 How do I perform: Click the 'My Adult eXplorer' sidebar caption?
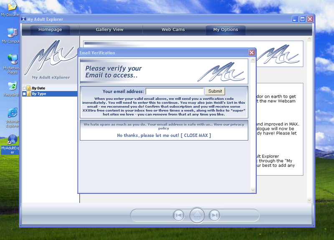pyautogui.click(x=51, y=77)
